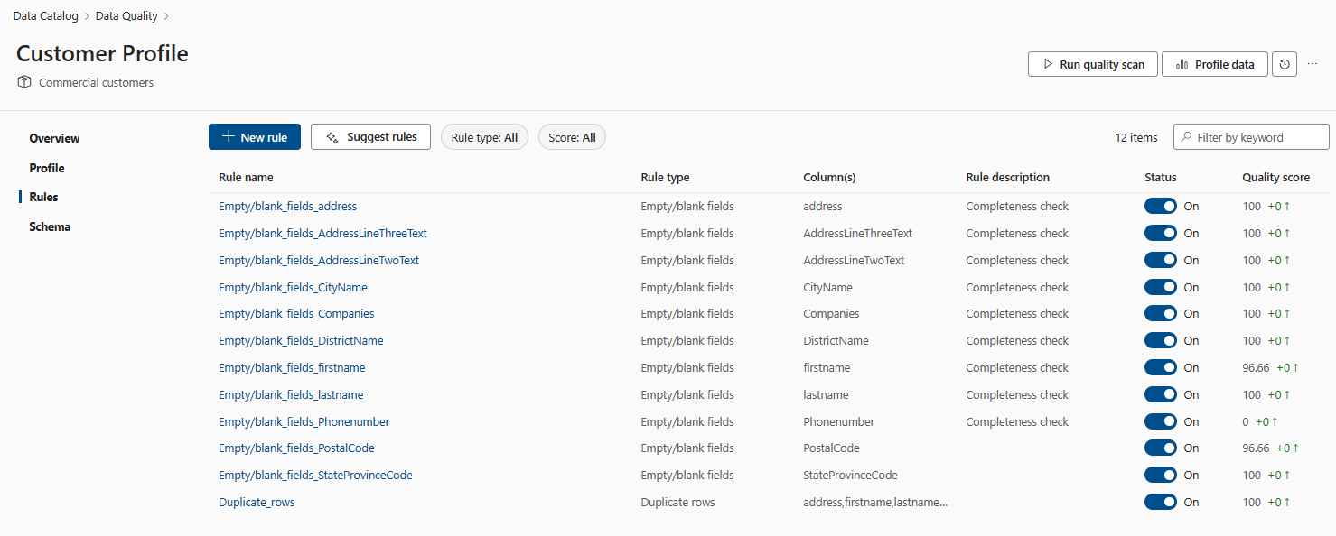The height and width of the screenshot is (536, 1336).
Task: Open the Score: All filter
Action: [572, 137]
